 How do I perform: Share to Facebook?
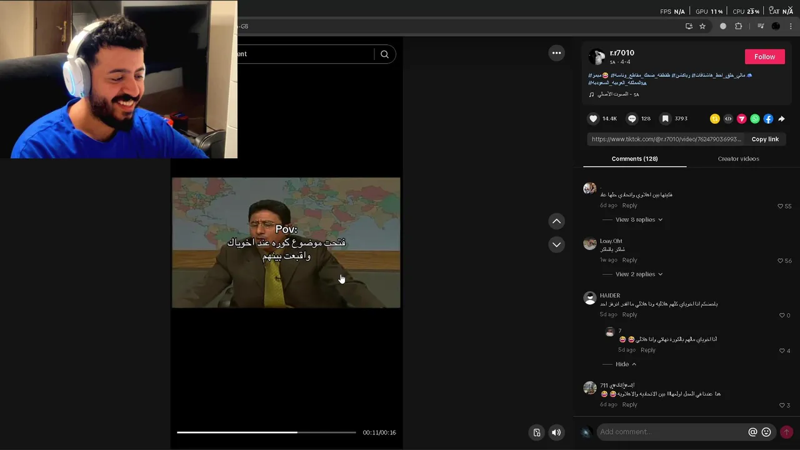tap(768, 119)
